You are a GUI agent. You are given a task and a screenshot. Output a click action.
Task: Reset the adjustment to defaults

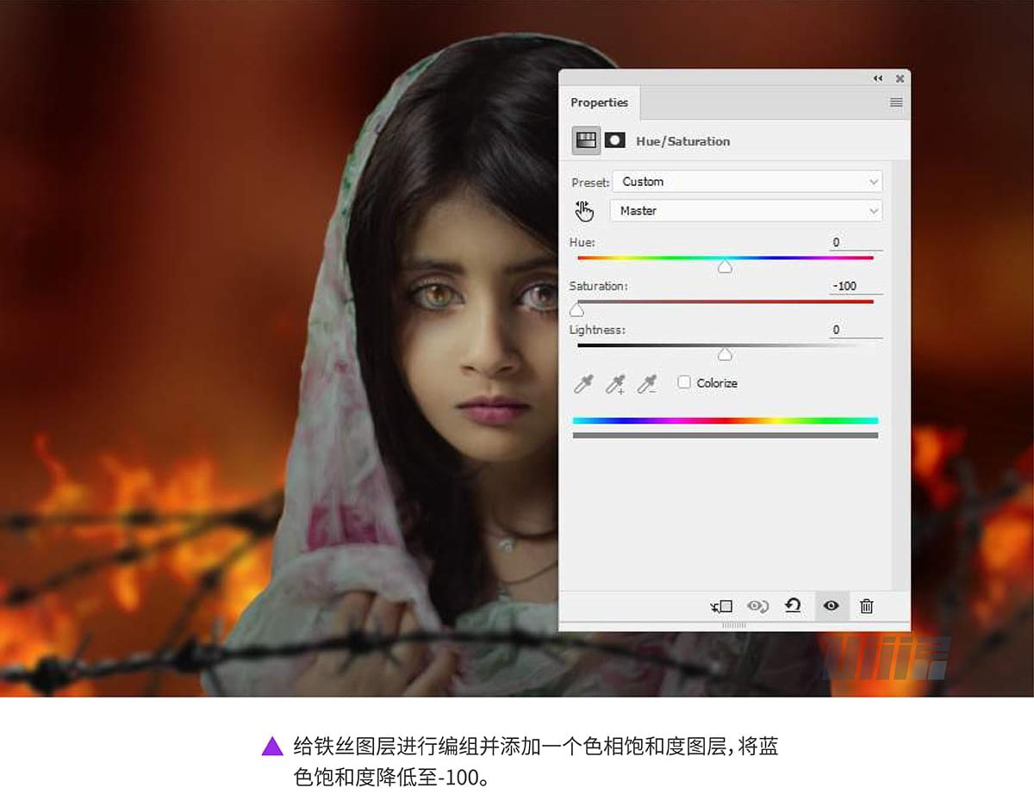(x=794, y=605)
